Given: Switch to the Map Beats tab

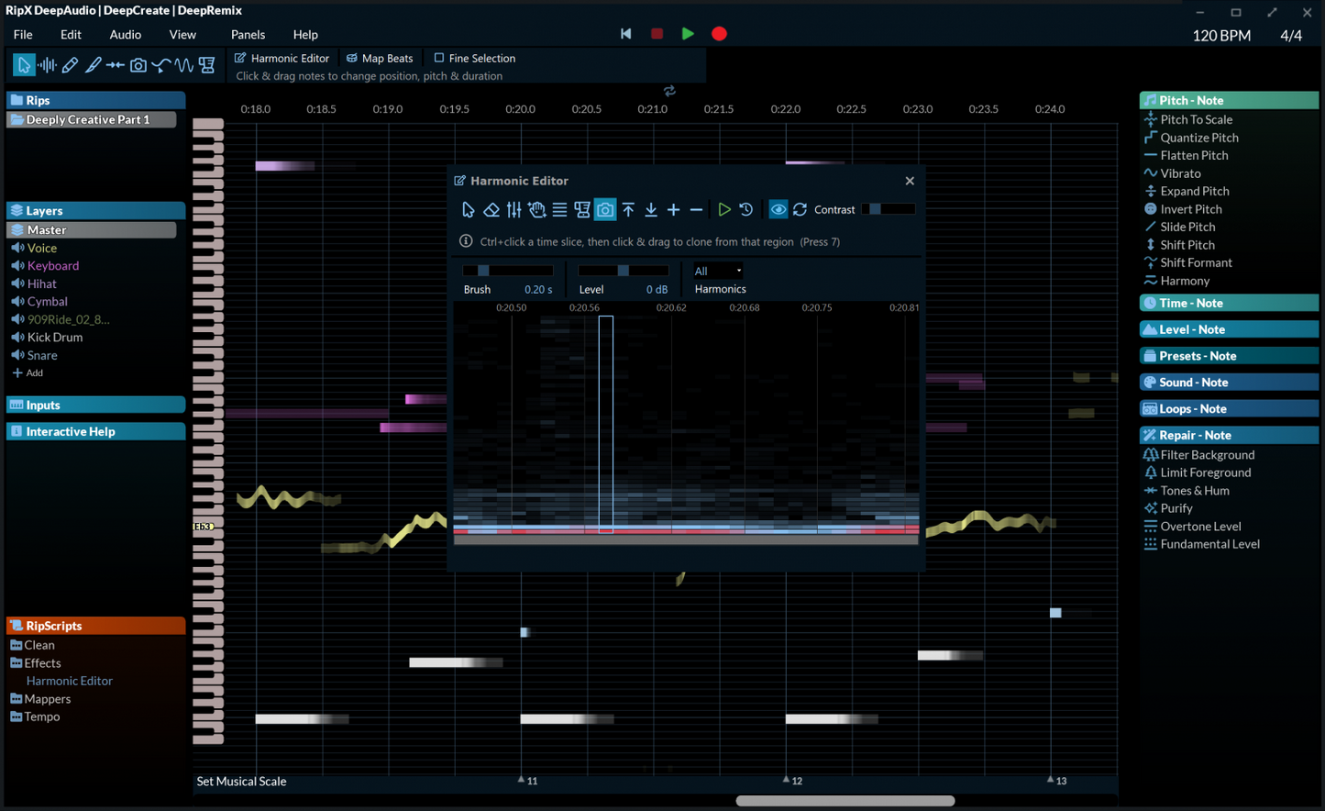Looking at the screenshot, I should coord(381,58).
